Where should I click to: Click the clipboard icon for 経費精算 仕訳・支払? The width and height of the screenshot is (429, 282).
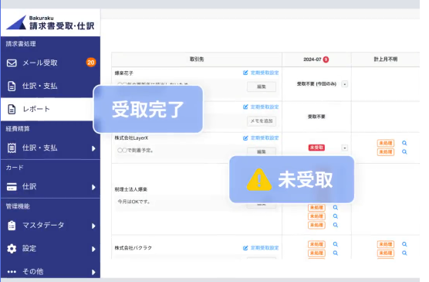click(12, 148)
